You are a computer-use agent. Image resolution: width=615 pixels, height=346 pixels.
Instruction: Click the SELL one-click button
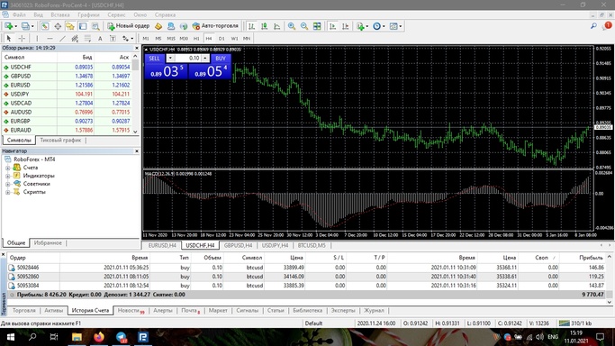[154, 58]
